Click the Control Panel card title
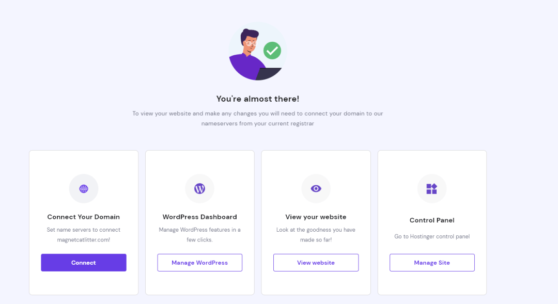The image size is (558, 304). 432,220
